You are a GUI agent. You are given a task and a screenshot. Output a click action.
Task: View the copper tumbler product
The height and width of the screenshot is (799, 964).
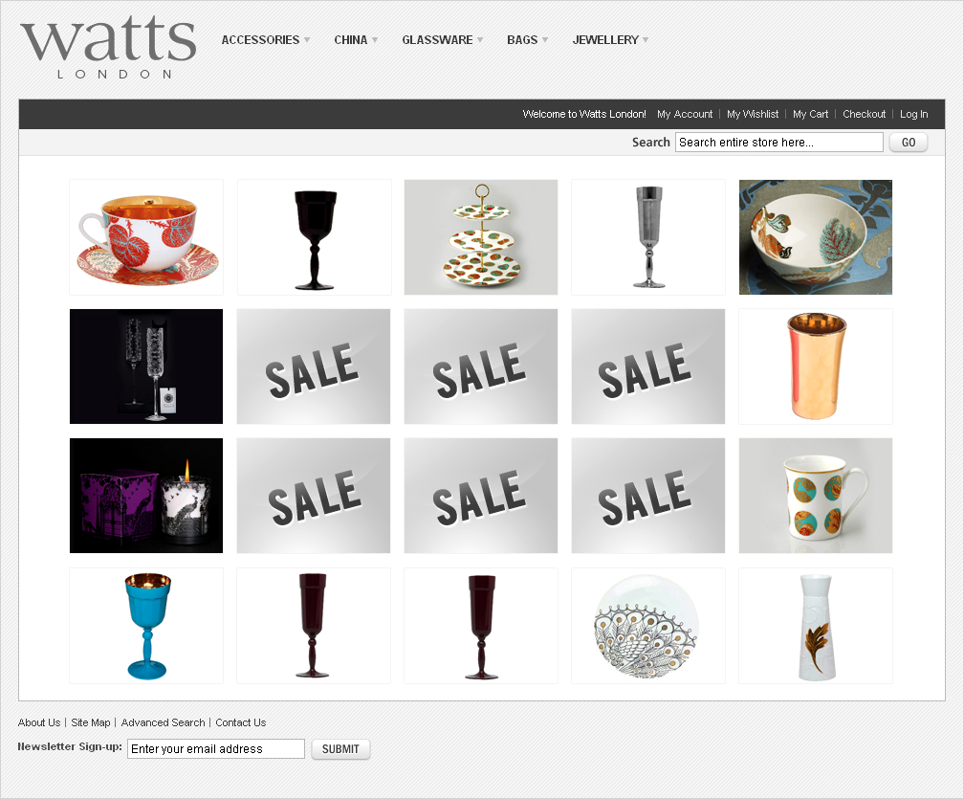[x=815, y=366]
